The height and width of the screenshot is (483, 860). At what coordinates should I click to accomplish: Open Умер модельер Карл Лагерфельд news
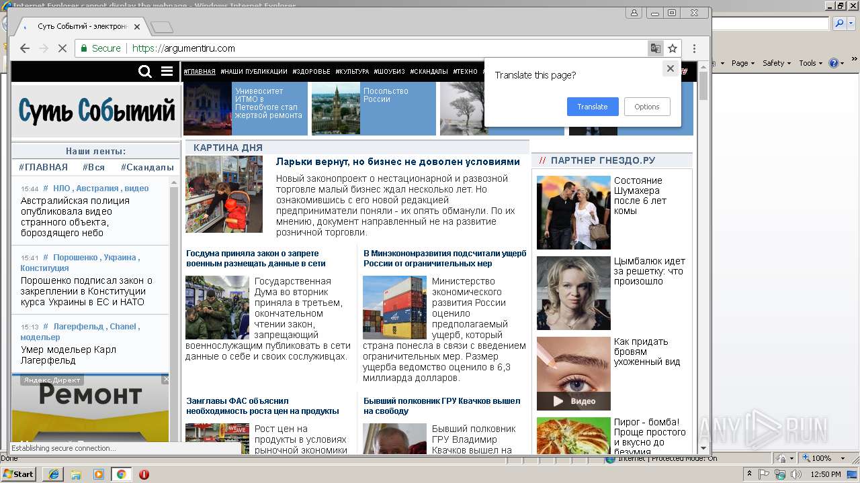click(69, 355)
